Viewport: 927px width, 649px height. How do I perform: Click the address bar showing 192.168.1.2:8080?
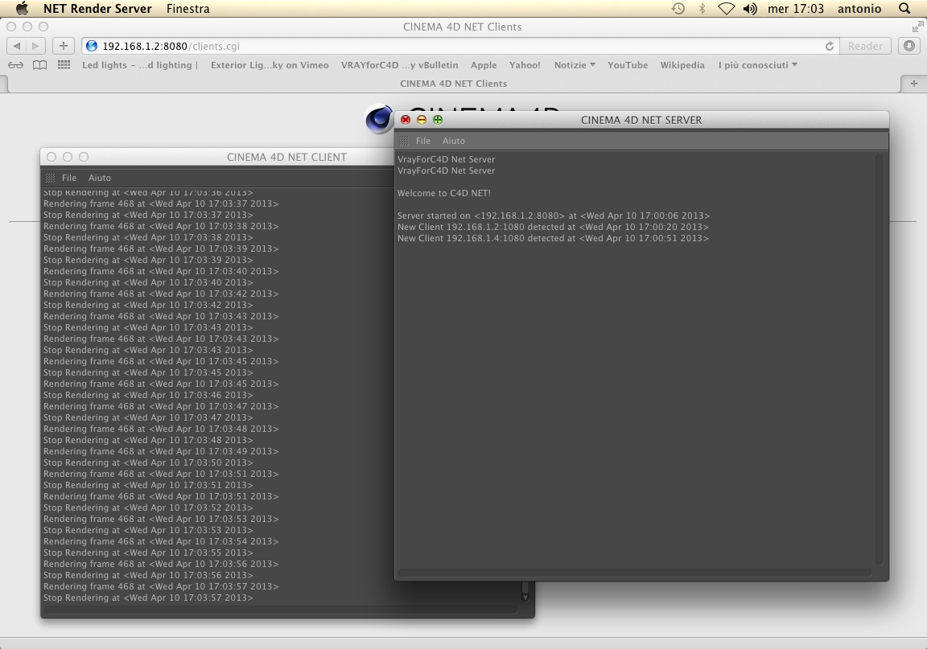point(454,46)
